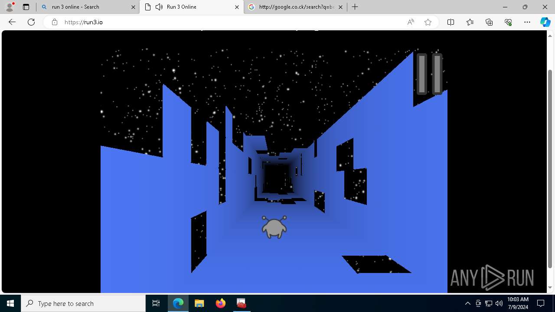View site information lock icon

[55, 22]
